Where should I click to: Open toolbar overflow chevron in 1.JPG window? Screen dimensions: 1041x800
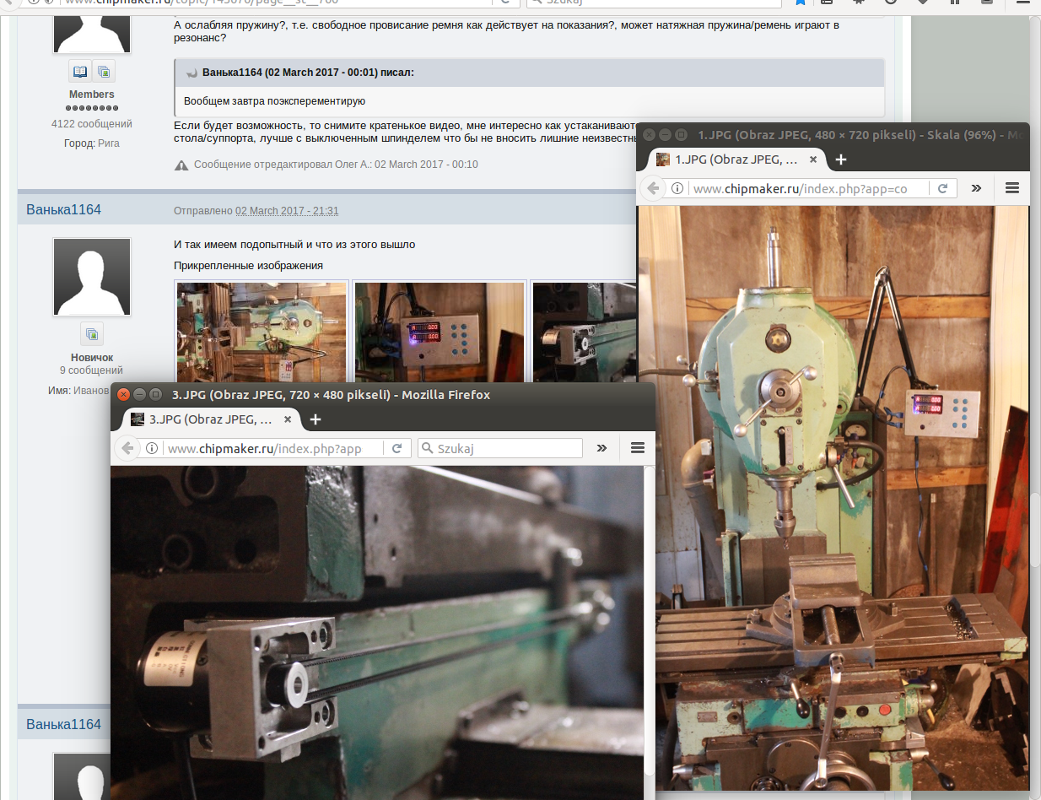coord(977,188)
